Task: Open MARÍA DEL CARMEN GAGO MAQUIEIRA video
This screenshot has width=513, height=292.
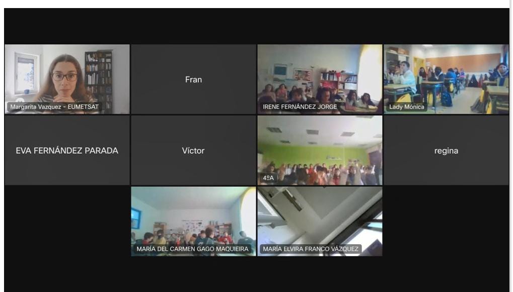Action: pyautogui.click(x=193, y=222)
